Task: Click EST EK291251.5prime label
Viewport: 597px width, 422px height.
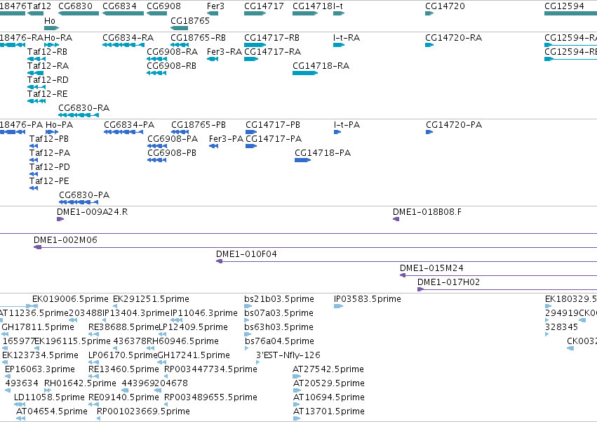Action: click(151, 299)
